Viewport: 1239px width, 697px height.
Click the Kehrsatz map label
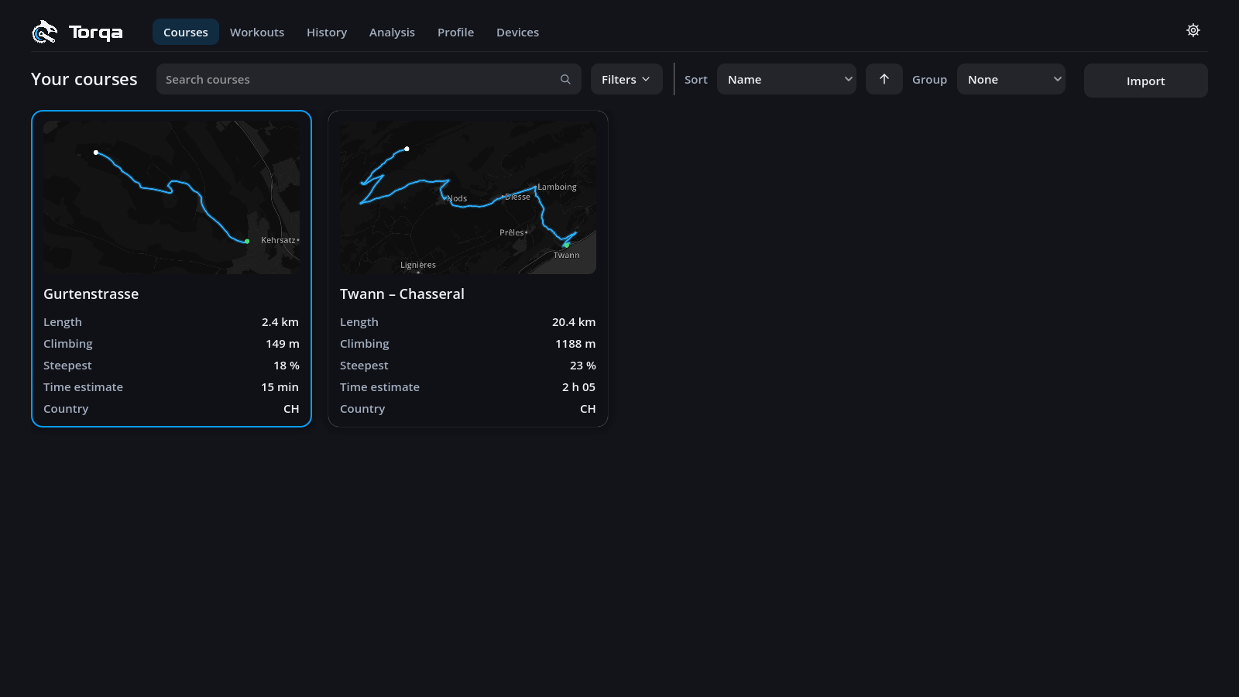279,240
